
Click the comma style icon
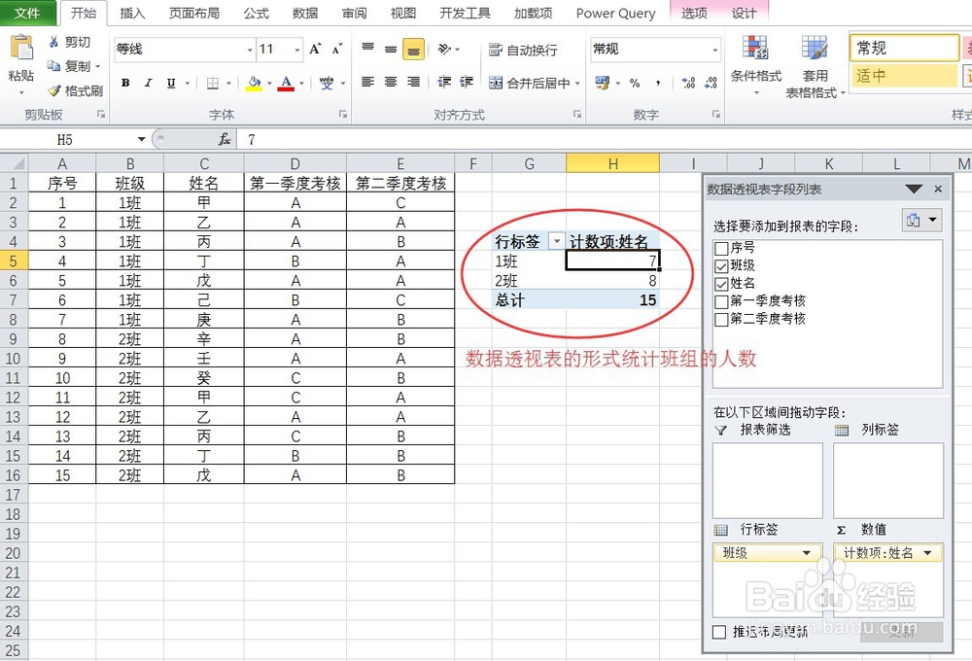point(657,83)
